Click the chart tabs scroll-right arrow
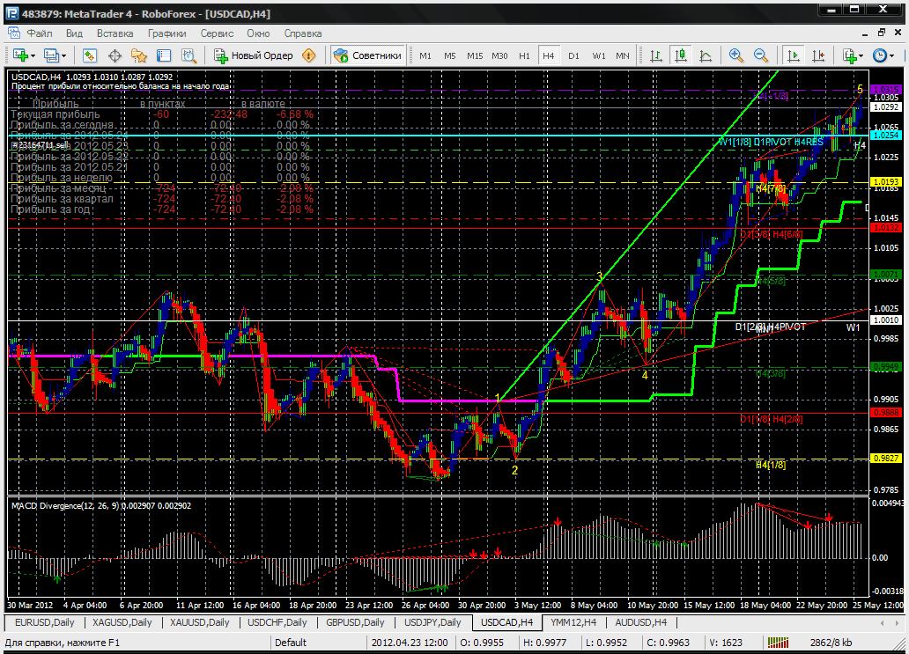The height and width of the screenshot is (654, 909). 898,623
